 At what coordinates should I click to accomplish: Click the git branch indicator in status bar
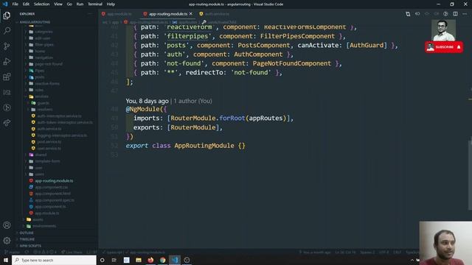pos(13,252)
